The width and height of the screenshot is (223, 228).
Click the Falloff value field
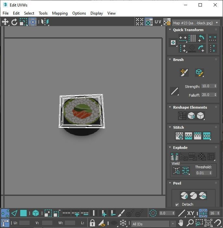pyautogui.click(x=207, y=95)
